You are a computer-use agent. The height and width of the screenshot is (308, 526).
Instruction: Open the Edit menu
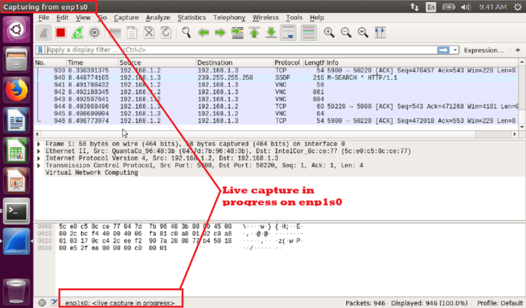click(62, 18)
